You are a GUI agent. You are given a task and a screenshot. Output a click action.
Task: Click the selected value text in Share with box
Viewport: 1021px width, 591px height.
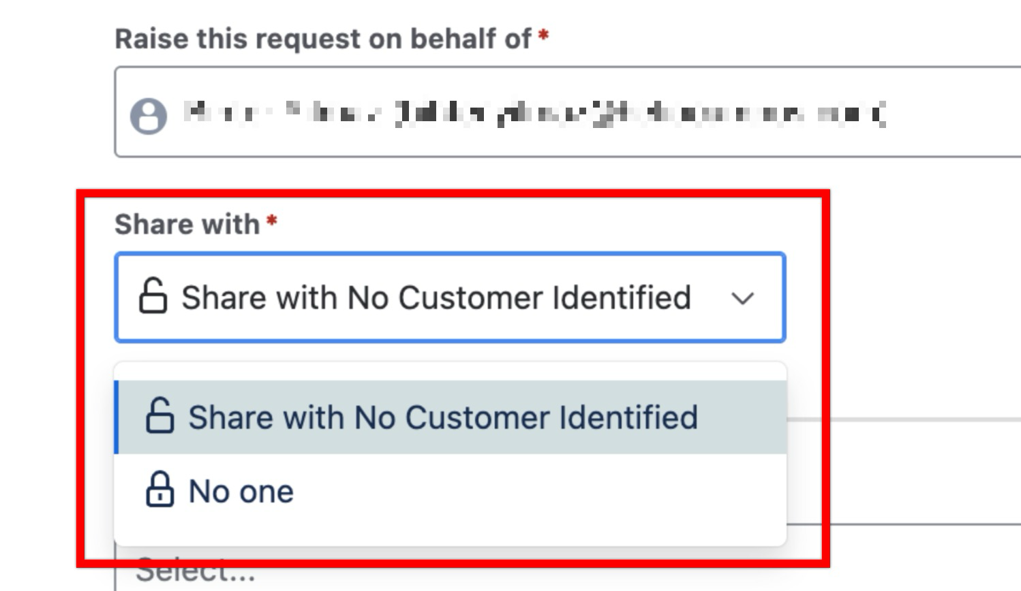pyautogui.click(x=436, y=298)
